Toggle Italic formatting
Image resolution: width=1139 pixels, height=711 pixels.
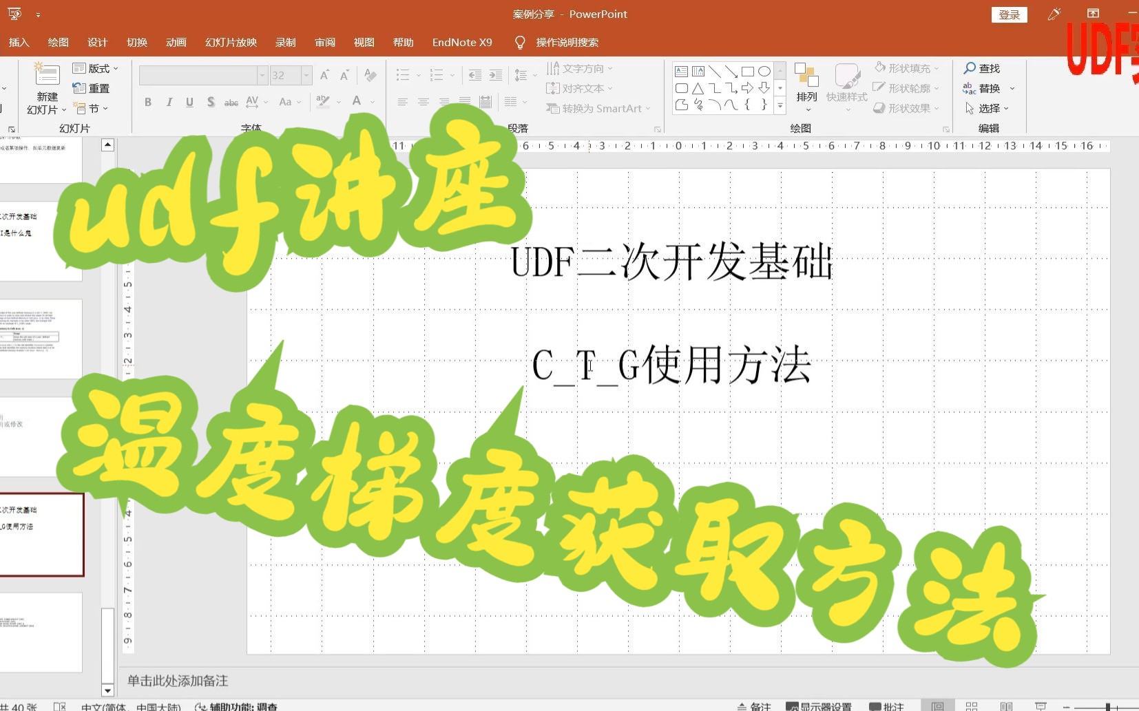pyautogui.click(x=169, y=102)
